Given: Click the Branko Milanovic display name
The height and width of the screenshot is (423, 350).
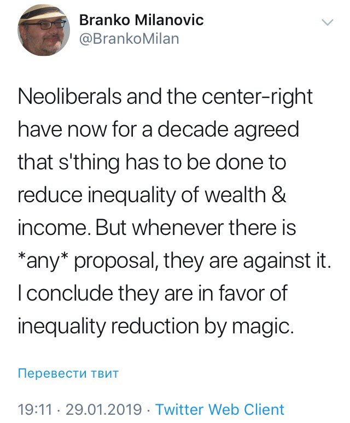Looking at the screenshot, I should point(142,20).
